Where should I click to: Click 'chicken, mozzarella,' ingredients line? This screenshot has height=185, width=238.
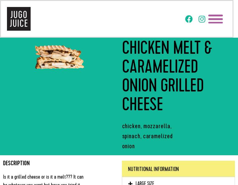point(147,126)
